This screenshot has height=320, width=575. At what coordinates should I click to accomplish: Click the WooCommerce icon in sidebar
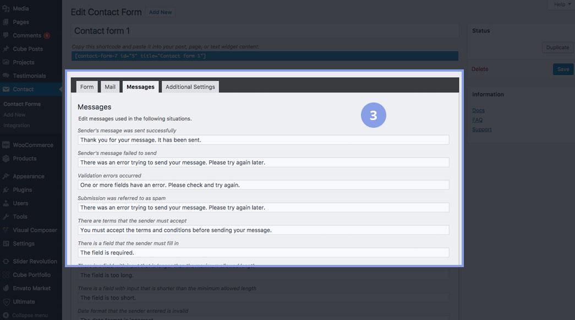click(6, 145)
